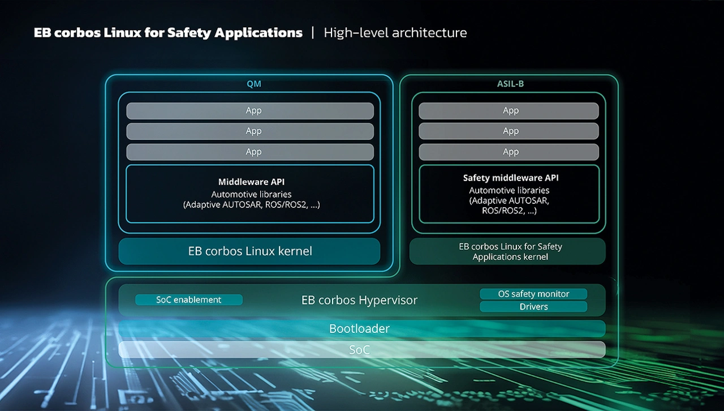Click the EB corbos Linux for Safety Applications title
Image resolution: width=724 pixels, height=411 pixels.
pyautogui.click(x=168, y=33)
